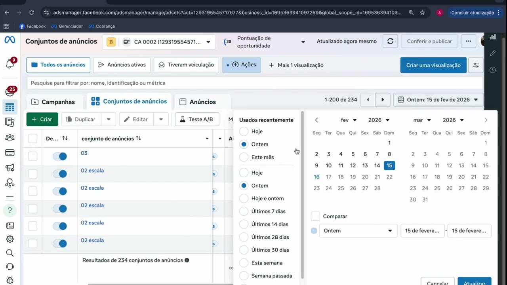The height and width of the screenshot is (285, 507).
Task: Toggle off the ad set named 03
Action: tap(60, 156)
